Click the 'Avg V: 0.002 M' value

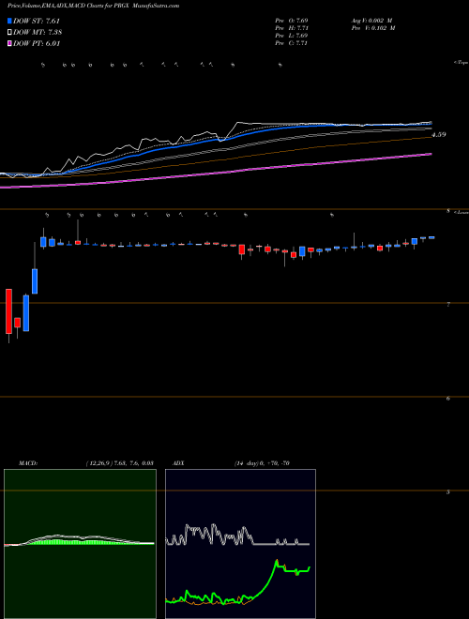(x=372, y=20)
